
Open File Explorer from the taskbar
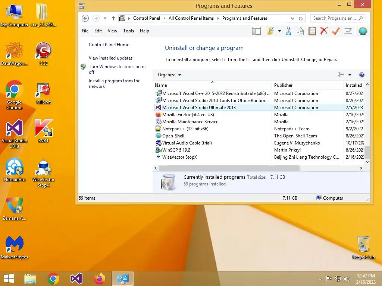(x=30, y=279)
